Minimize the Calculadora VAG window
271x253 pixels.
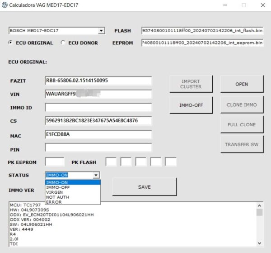click(x=225, y=5)
